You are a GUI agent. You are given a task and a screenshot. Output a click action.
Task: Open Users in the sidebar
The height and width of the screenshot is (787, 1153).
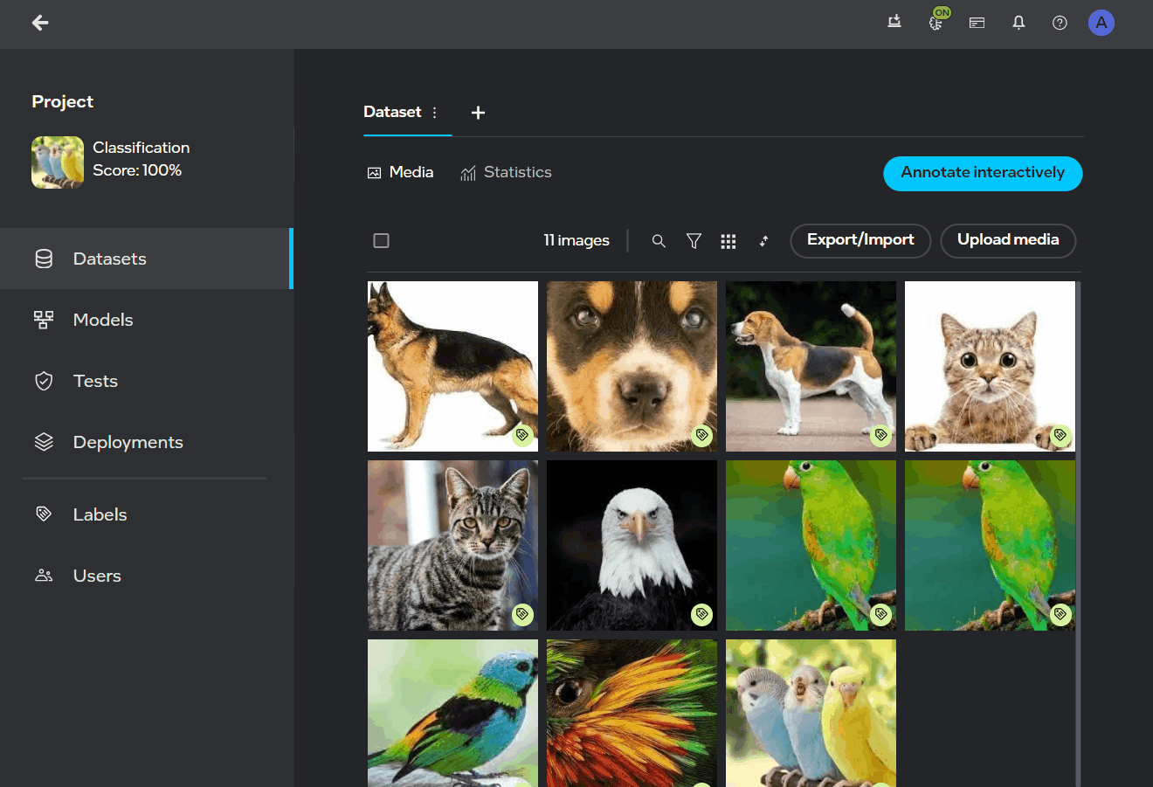tap(145, 576)
